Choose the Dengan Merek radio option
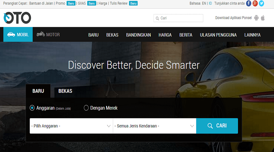274x152 pixels. pyautogui.click(x=86, y=108)
